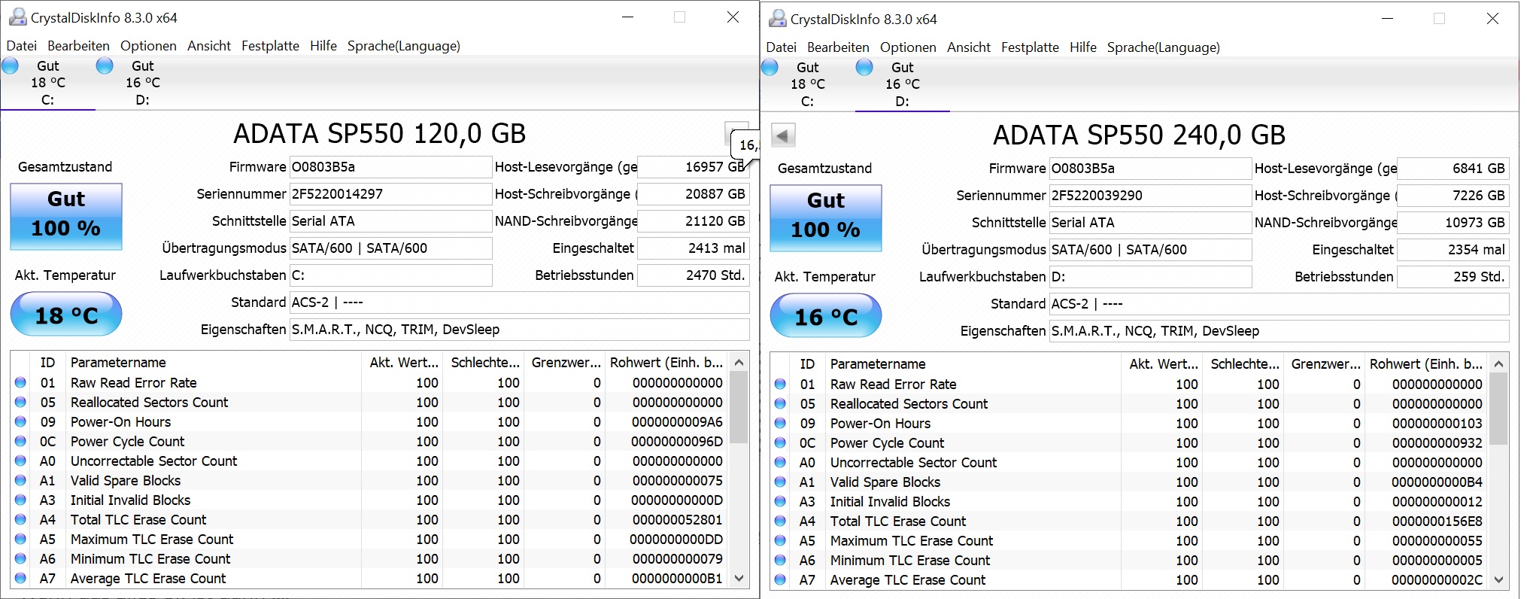Screen dimensions: 1527x599
Task: Click the D: drive status orb in right window
Action: pyautogui.click(x=864, y=68)
